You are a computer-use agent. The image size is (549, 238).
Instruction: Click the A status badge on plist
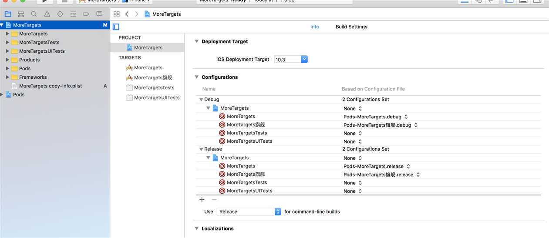105,86
